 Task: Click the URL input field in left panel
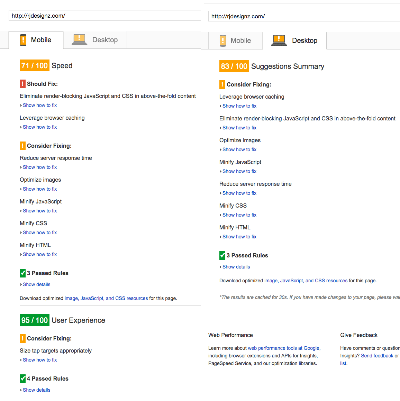[x=104, y=16]
